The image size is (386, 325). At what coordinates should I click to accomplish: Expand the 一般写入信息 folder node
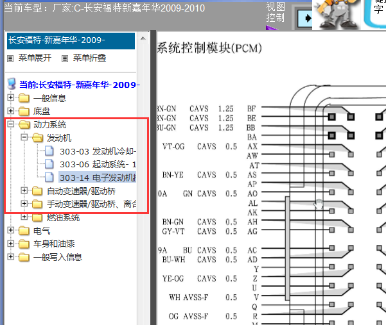(x=10, y=256)
